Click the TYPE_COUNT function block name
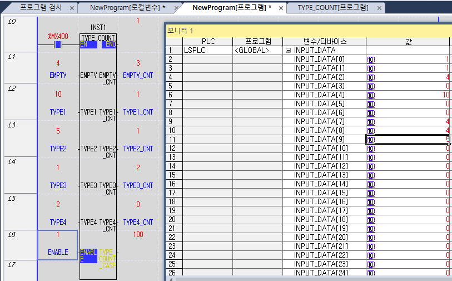452x281 pixels. [98, 38]
